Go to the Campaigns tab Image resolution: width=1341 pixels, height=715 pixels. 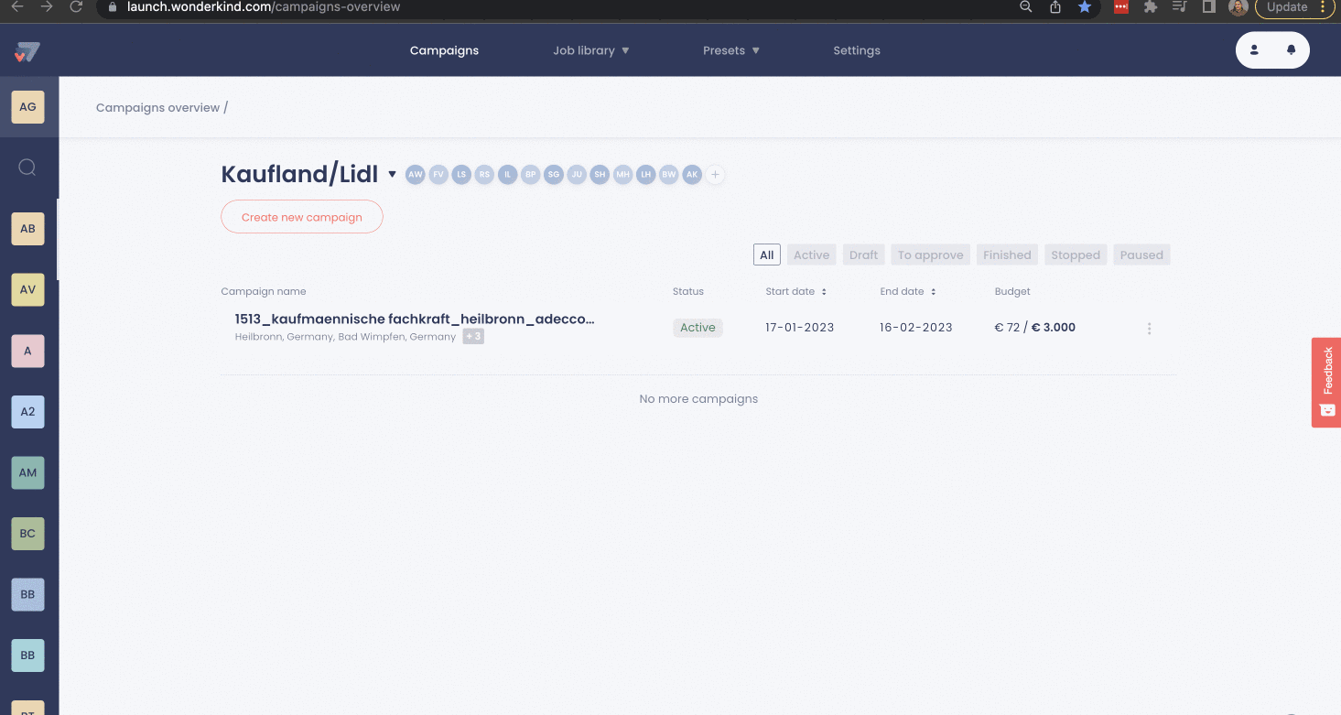coord(444,50)
